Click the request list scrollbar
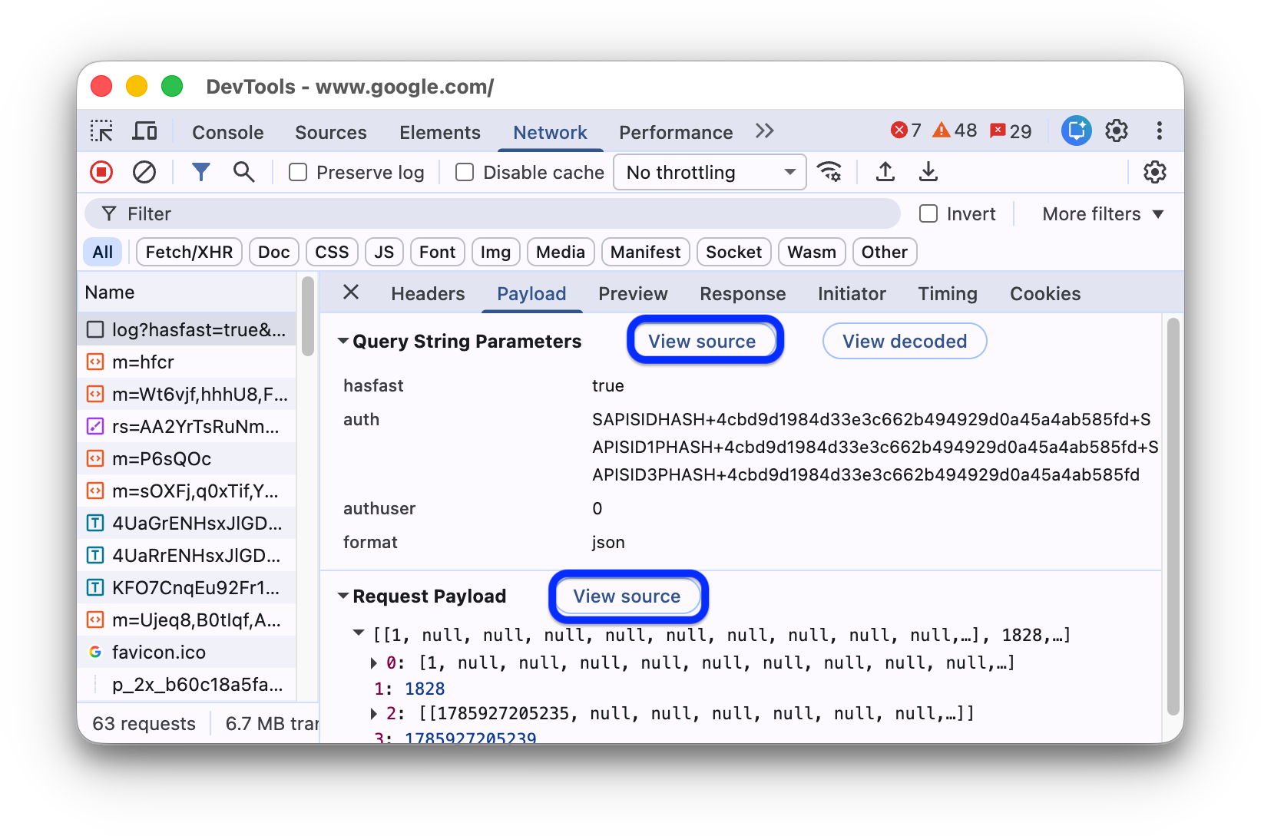Image resolution: width=1261 pixels, height=836 pixels. 308,316
